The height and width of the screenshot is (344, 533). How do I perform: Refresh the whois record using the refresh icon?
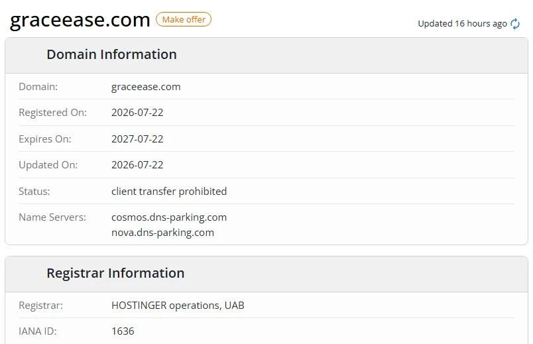[515, 23]
